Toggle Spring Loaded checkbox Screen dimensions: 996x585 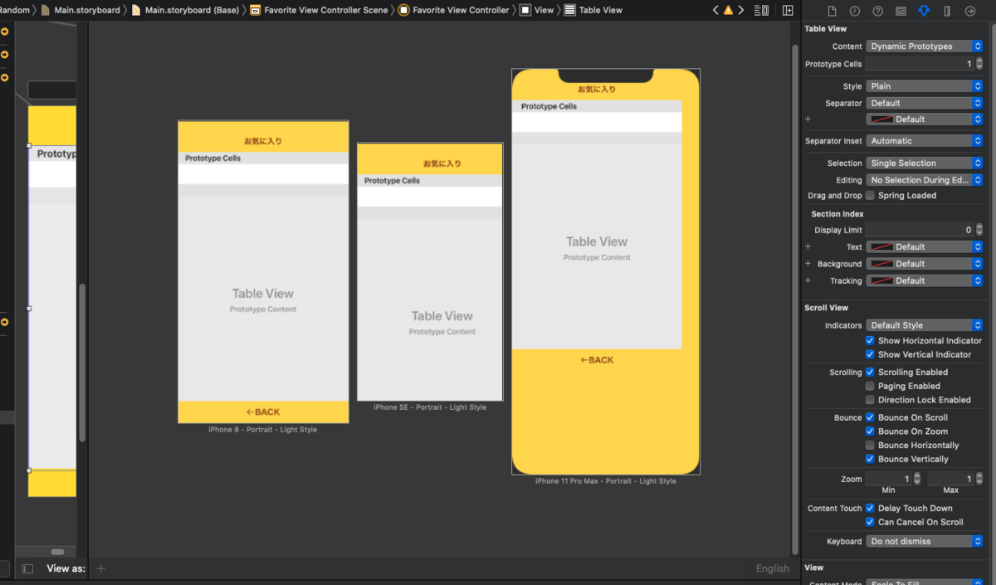pos(870,196)
